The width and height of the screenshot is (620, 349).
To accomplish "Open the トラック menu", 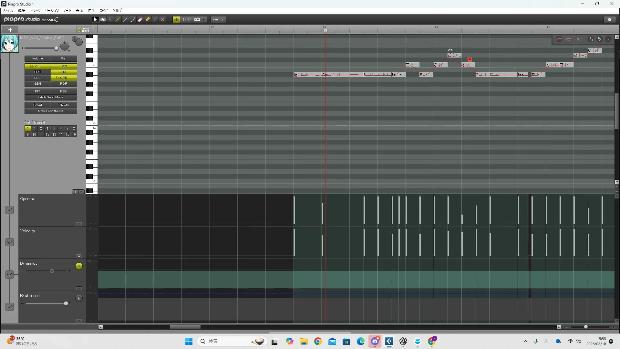I will tap(35, 11).
